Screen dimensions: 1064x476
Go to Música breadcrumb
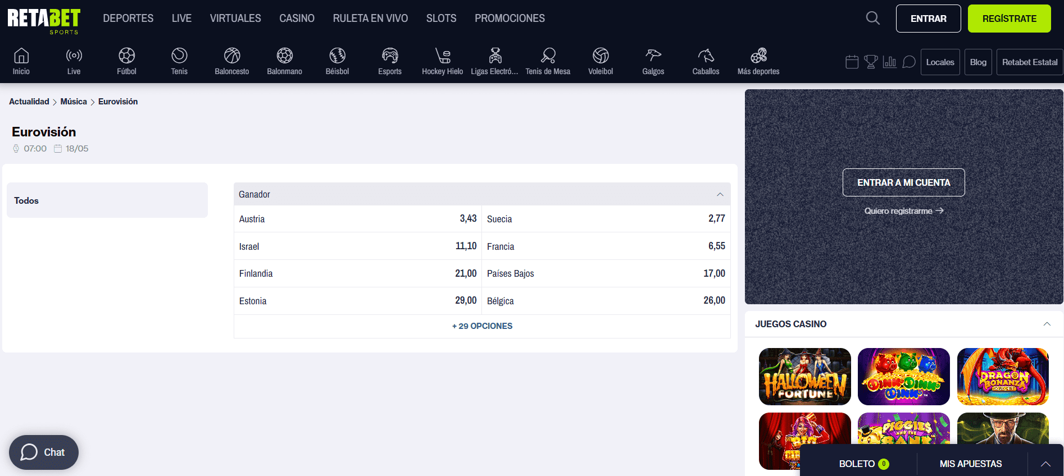point(74,102)
